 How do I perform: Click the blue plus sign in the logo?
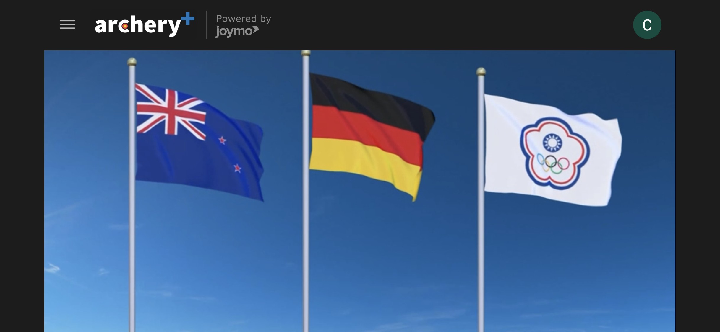[x=187, y=19]
